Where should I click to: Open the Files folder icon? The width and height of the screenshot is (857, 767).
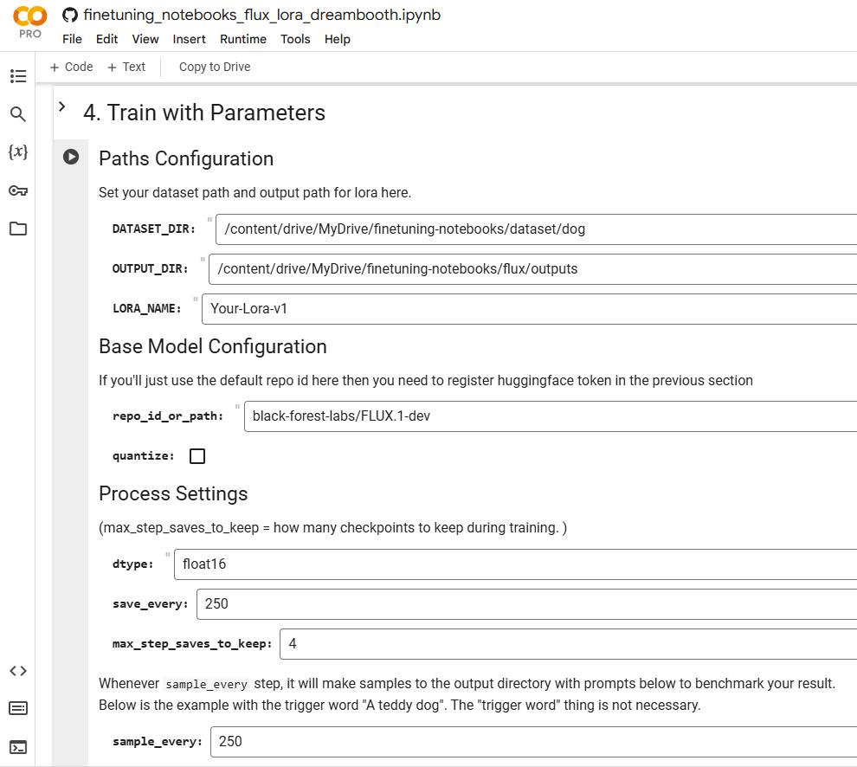click(17, 229)
